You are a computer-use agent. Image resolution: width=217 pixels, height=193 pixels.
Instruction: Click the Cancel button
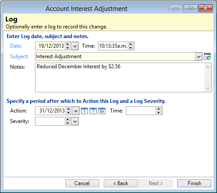(x=82, y=183)
